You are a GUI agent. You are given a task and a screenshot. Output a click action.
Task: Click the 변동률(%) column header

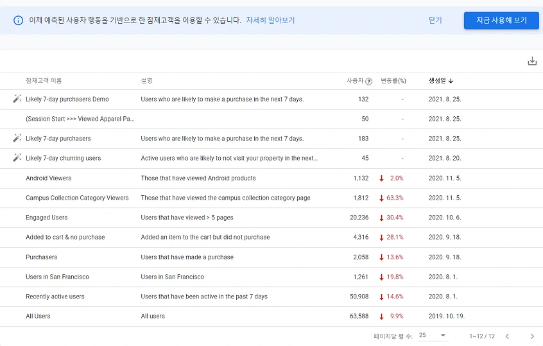coord(393,81)
